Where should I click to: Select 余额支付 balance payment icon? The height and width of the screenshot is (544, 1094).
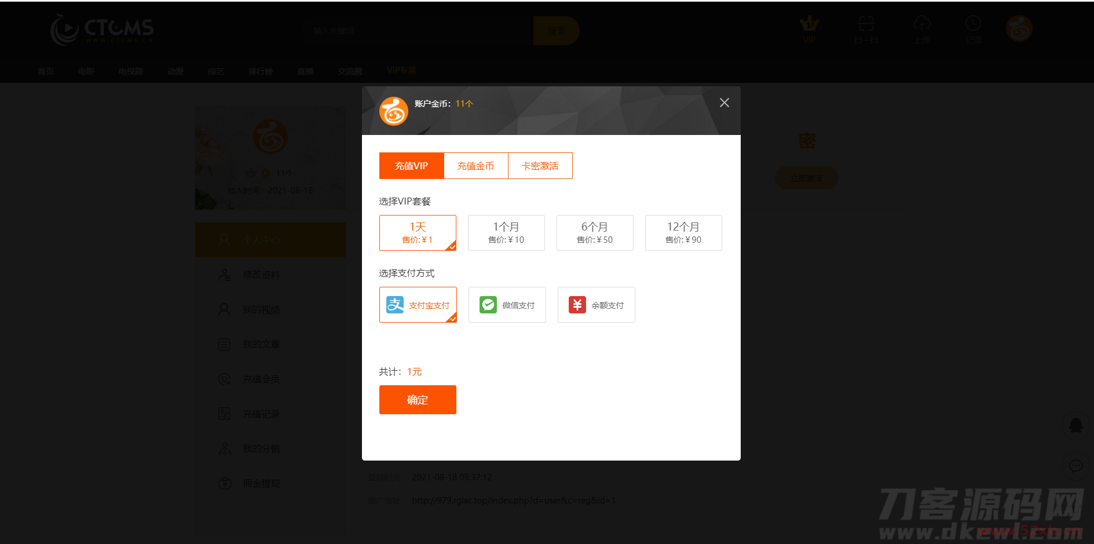(x=577, y=305)
